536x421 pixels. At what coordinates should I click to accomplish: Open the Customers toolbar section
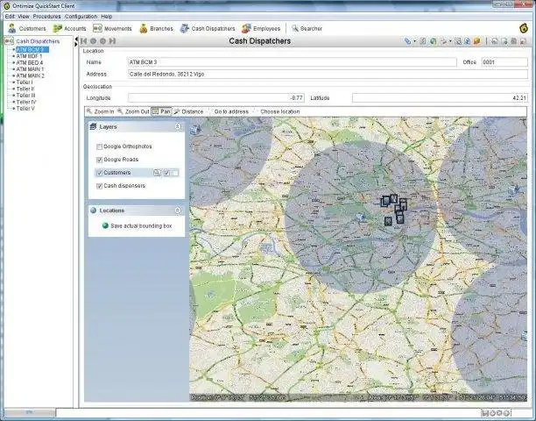point(27,29)
